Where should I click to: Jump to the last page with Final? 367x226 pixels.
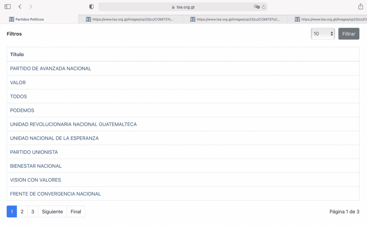pos(76,212)
